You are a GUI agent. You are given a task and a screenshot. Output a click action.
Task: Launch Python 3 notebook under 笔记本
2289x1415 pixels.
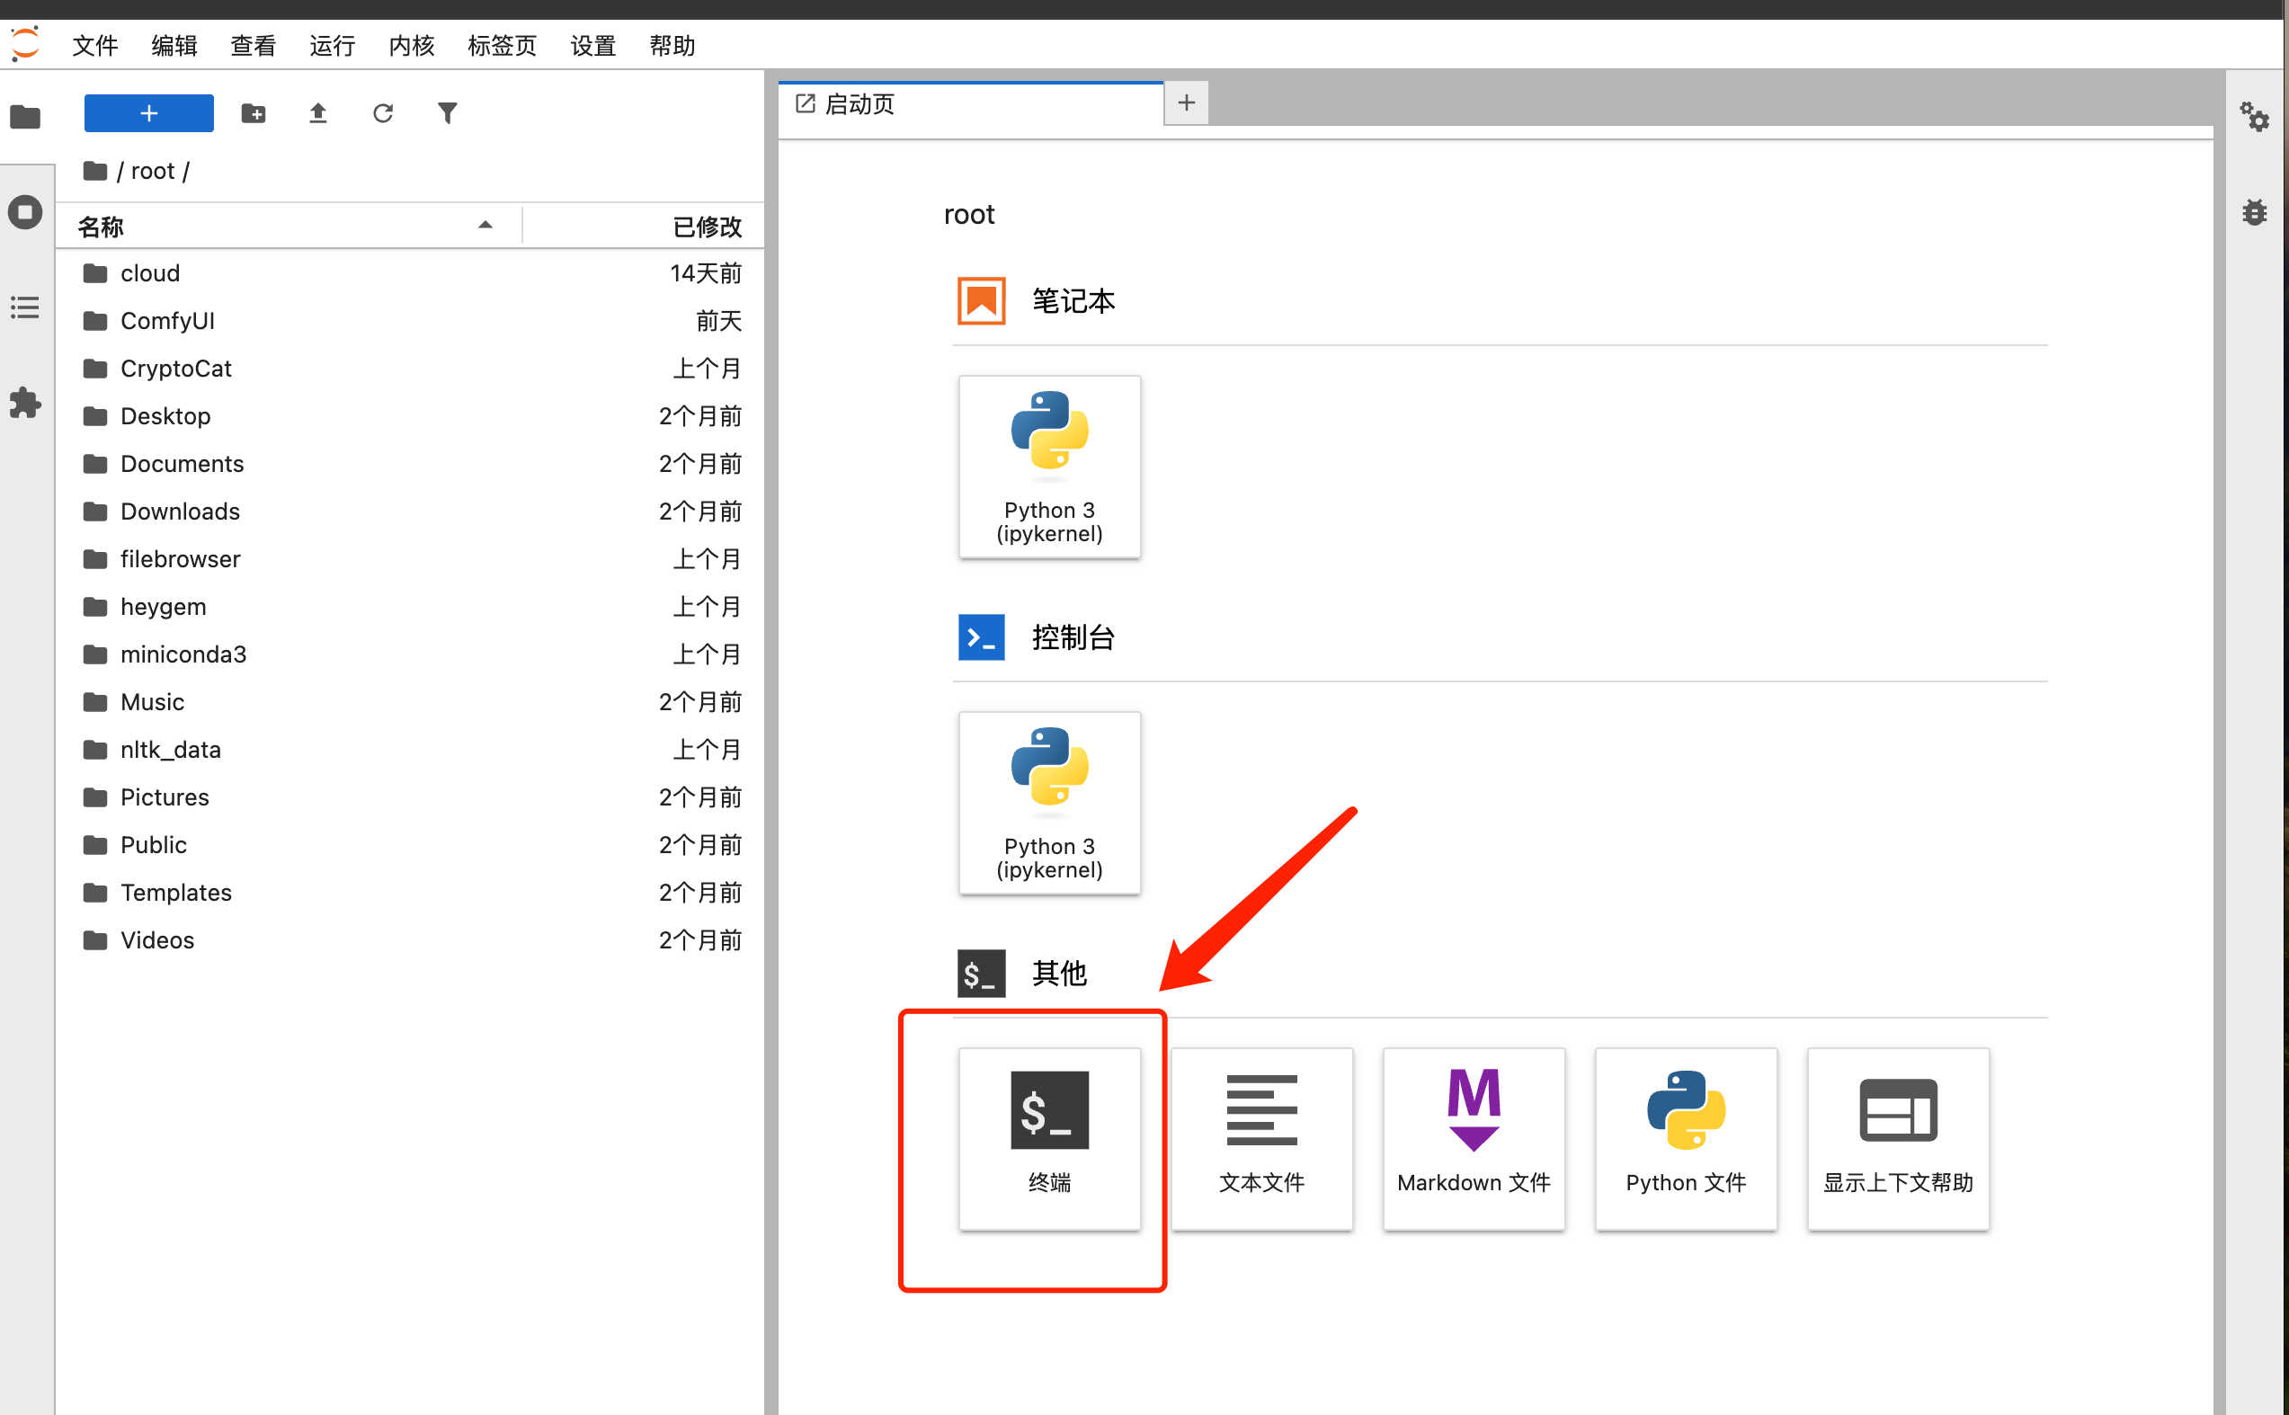(1049, 466)
